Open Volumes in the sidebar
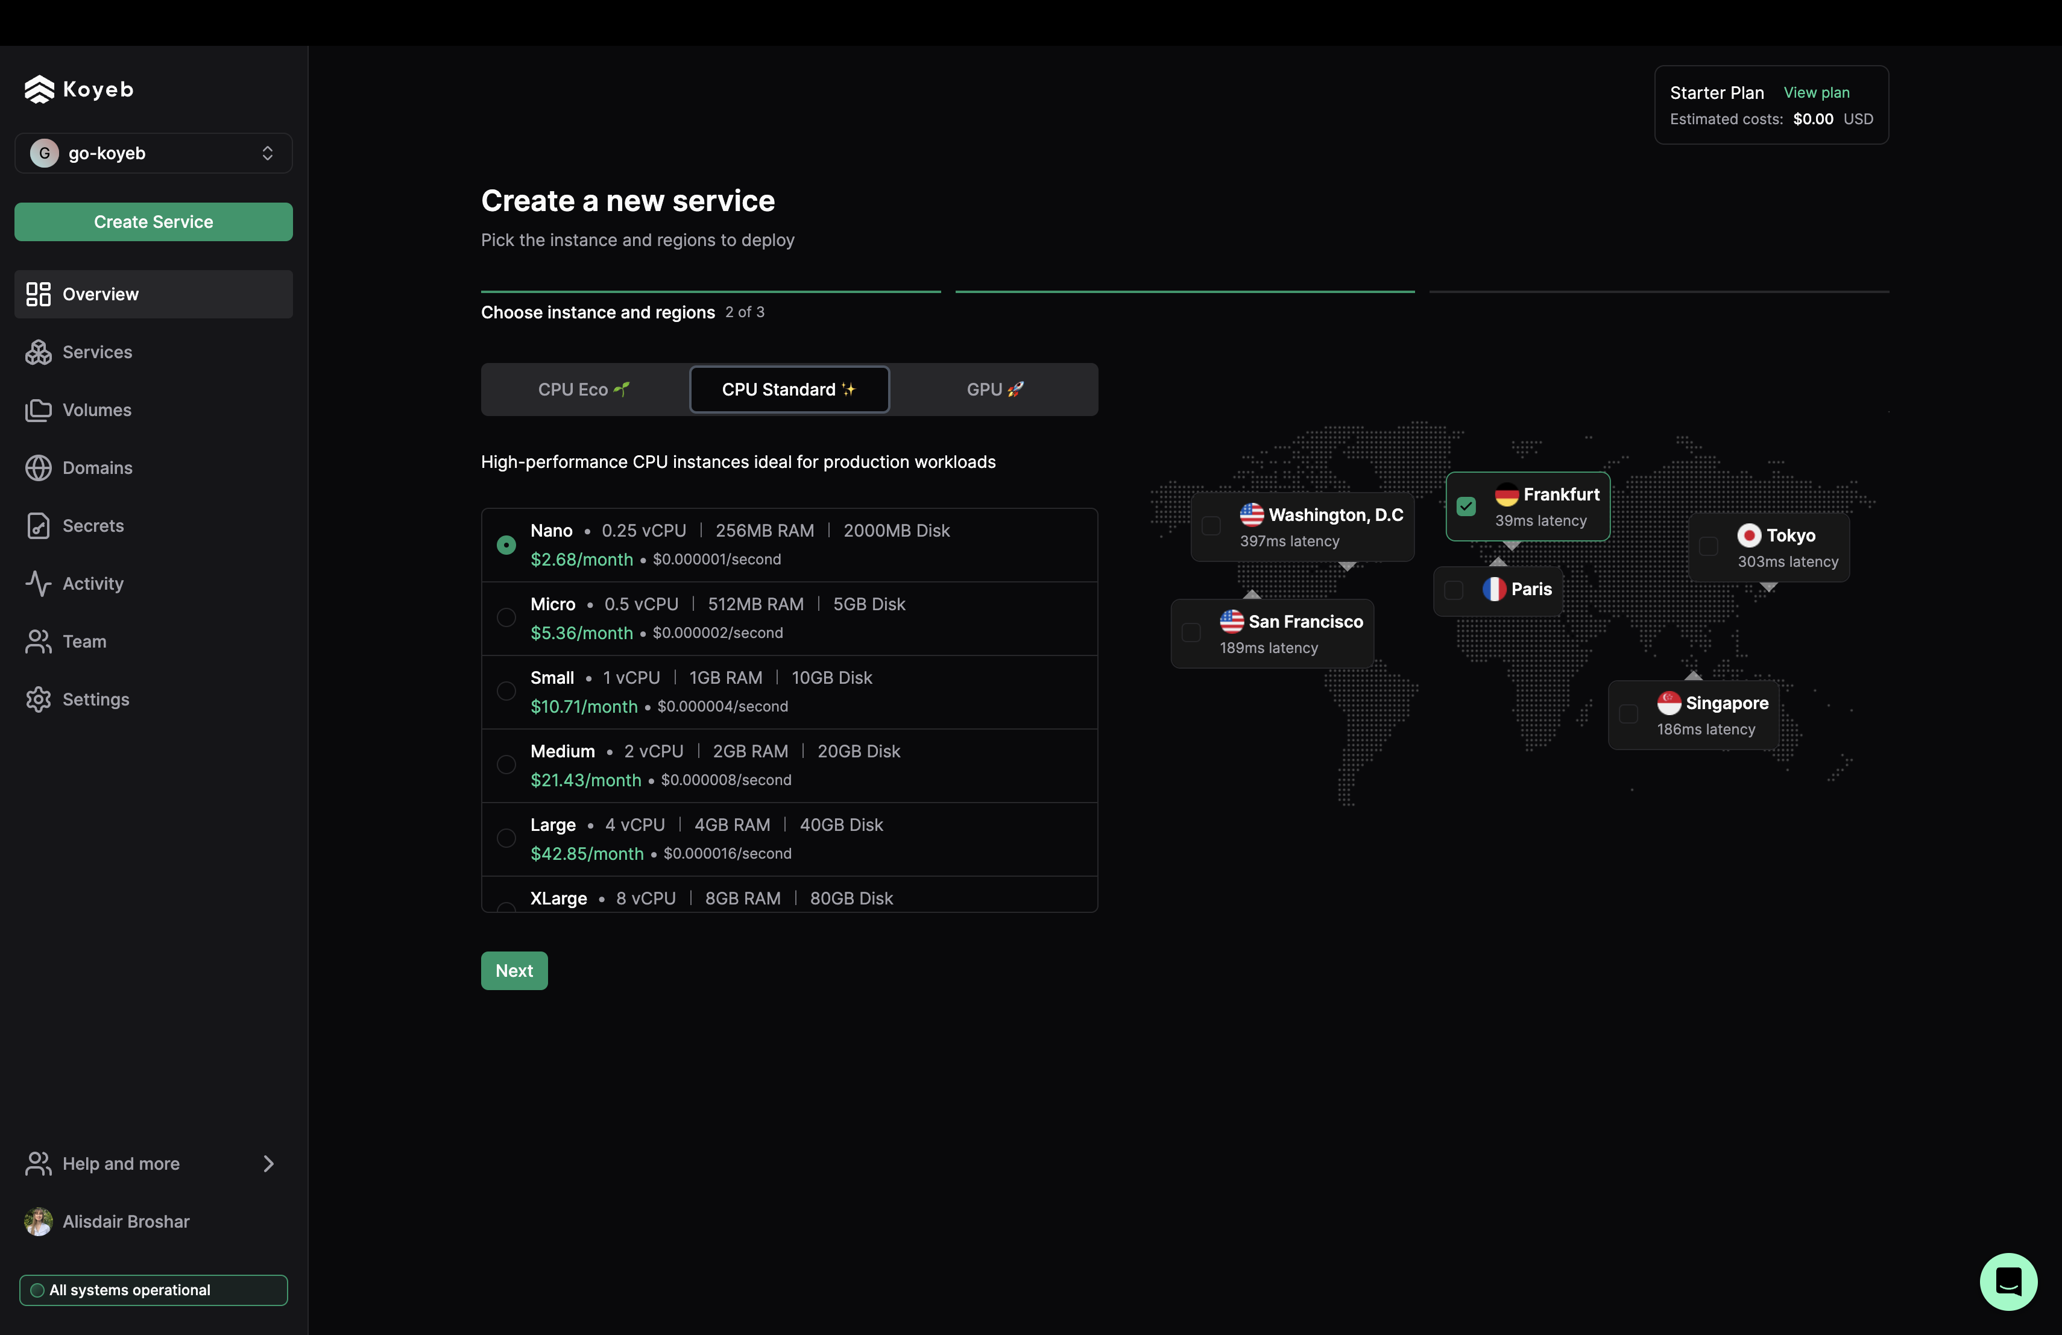This screenshot has height=1335, width=2062. [153, 410]
